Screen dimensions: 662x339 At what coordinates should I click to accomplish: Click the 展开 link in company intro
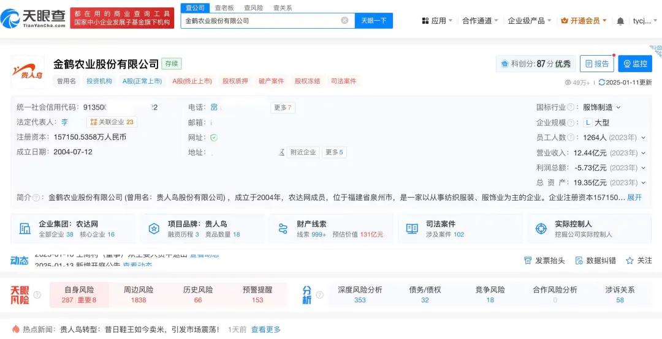click(634, 197)
